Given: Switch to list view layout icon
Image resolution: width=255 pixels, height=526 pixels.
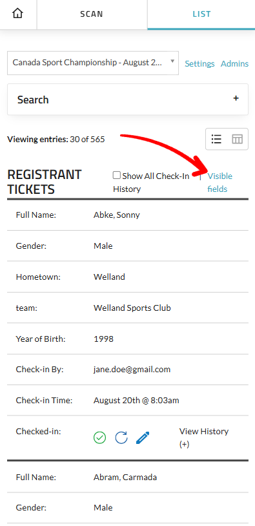Looking at the screenshot, I should [216, 139].
